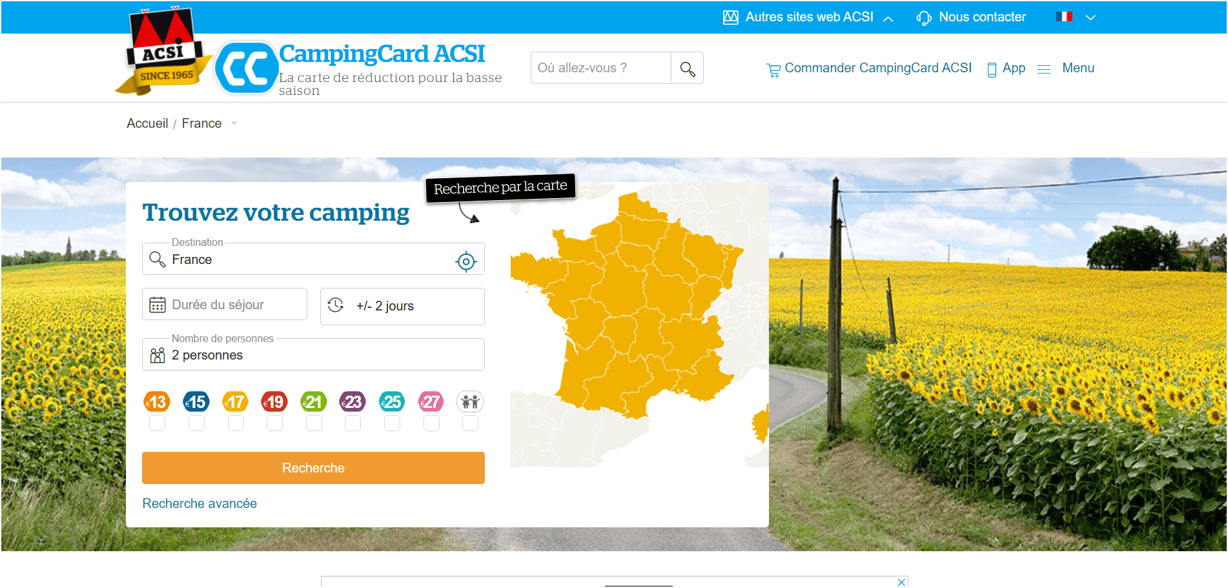Image resolution: width=1228 pixels, height=588 pixels.
Task: Open Recherche avancée link
Action: pyautogui.click(x=200, y=503)
